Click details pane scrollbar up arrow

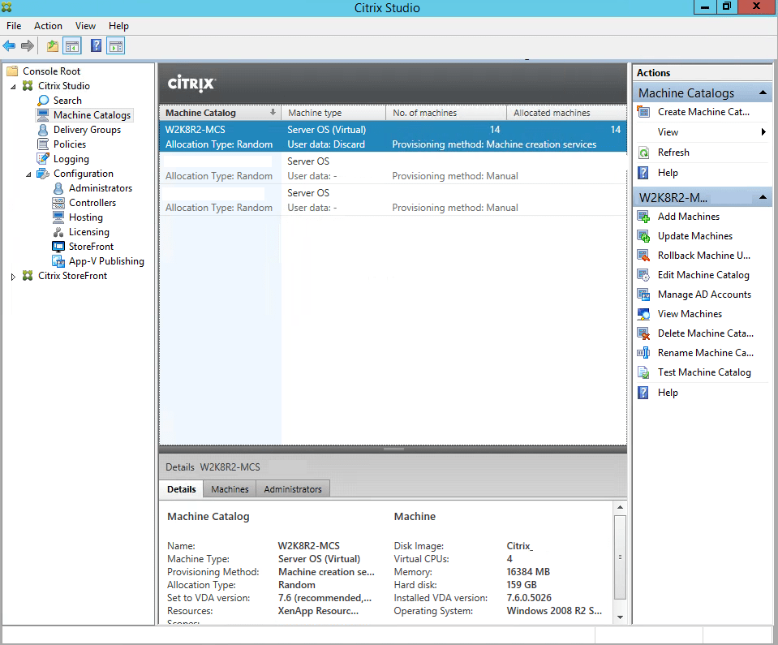tap(621, 507)
